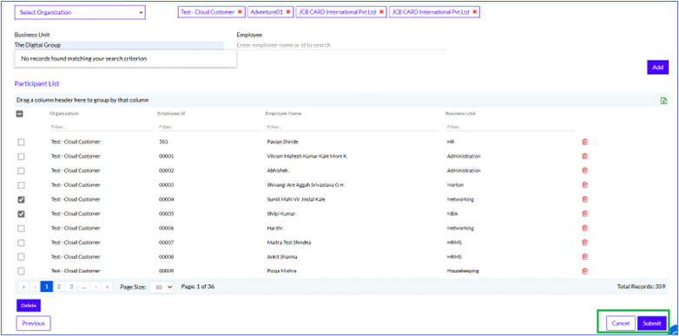Viewport: 679px width, 336px height.
Task: Click 'Vikram Mahesh Kumar Kale More K.' cell
Action: 307,157
